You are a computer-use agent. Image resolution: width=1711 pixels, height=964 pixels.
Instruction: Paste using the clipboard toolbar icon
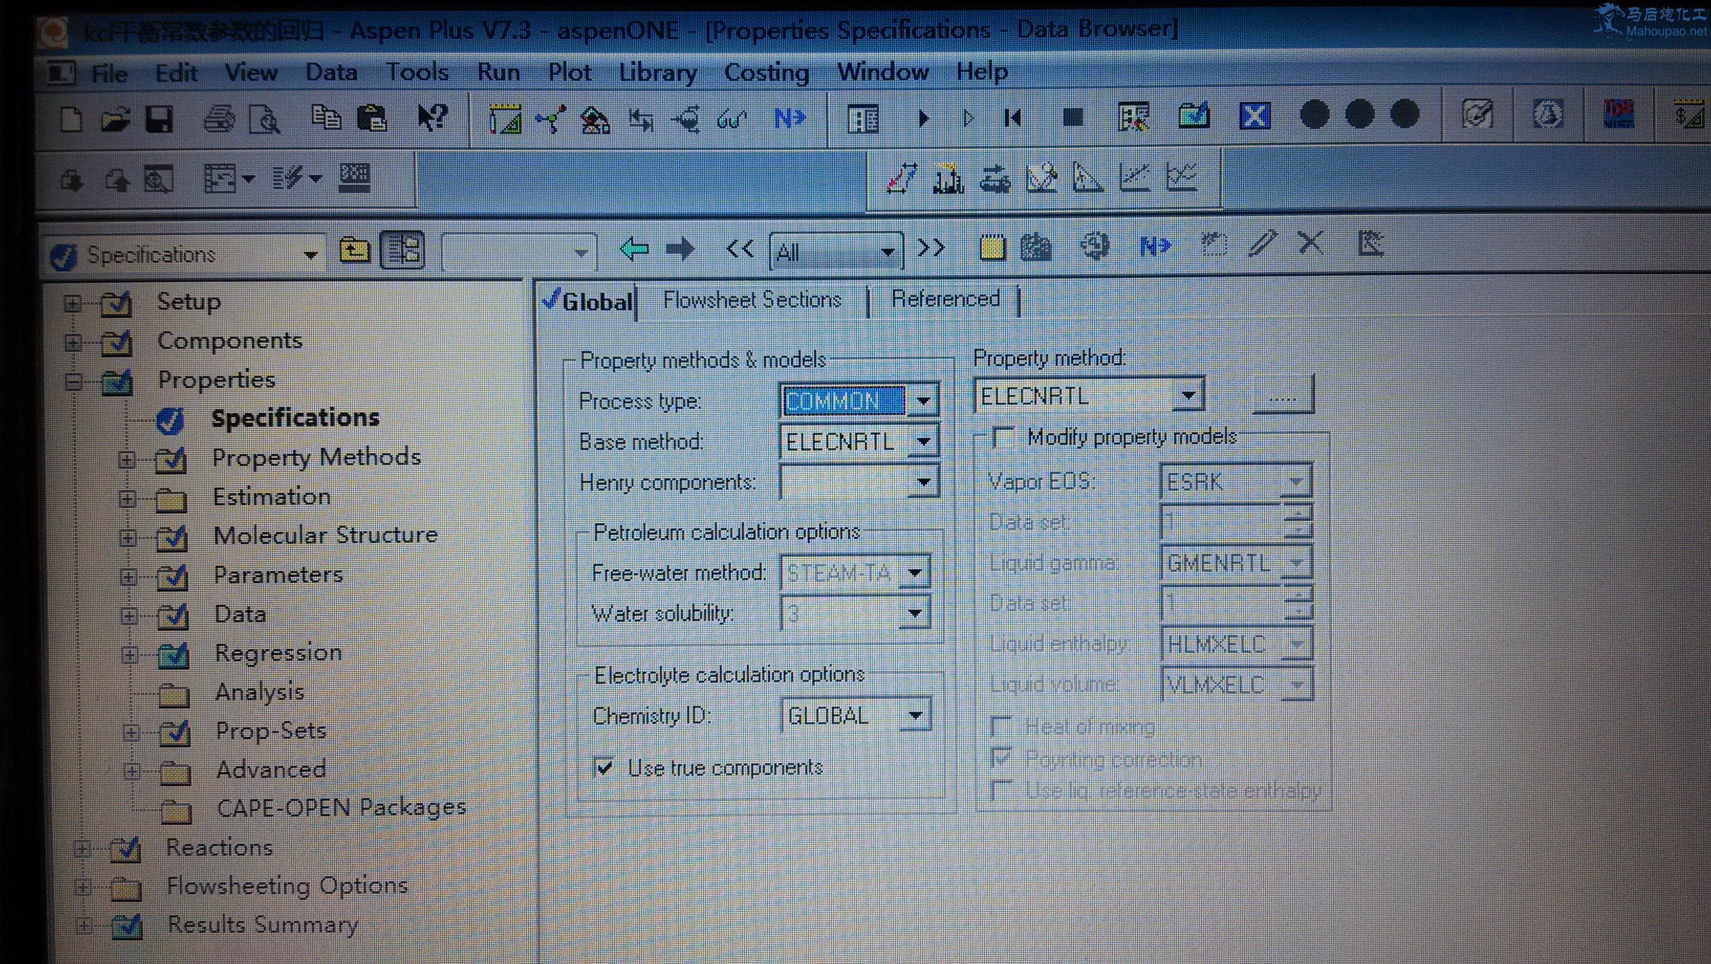coord(372,118)
